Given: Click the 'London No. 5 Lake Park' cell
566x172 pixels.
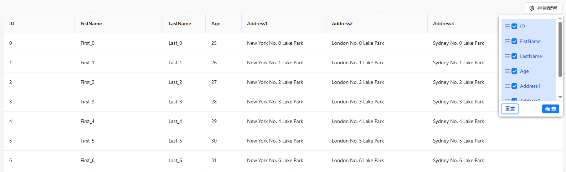Looking at the screenshot, I should coord(358,141).
